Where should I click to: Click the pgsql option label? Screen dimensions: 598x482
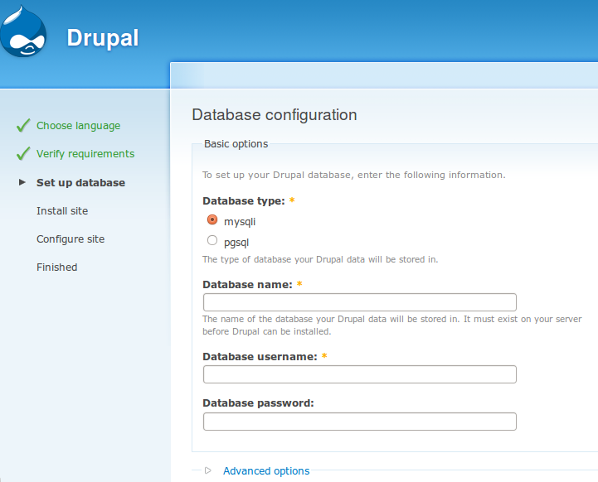pos(236,243)
